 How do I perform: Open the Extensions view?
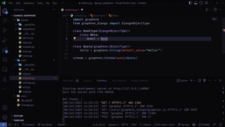(5, 50)
